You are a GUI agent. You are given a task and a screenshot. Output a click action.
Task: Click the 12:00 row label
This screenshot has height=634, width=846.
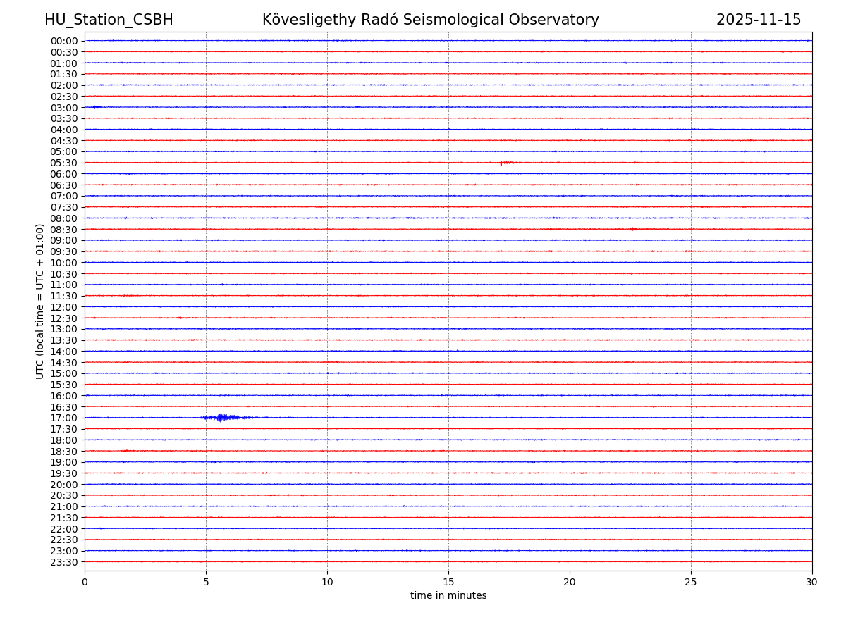tap(64, 307)
